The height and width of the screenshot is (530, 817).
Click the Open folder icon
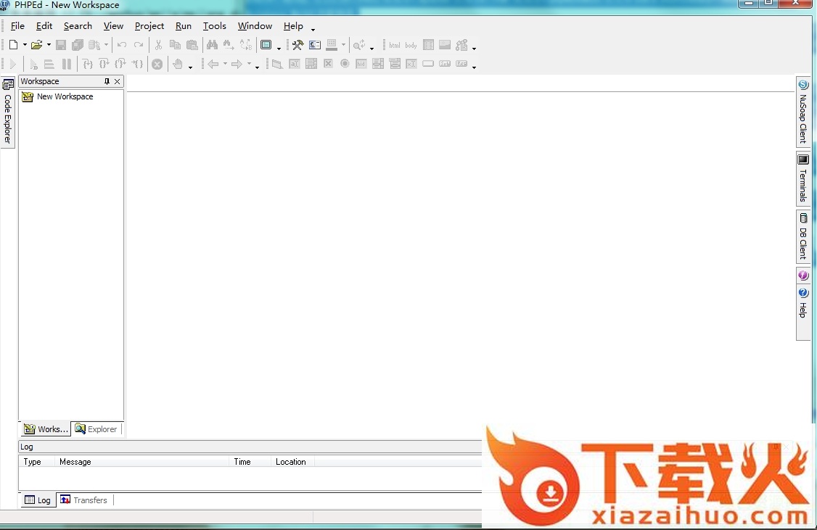36,45
